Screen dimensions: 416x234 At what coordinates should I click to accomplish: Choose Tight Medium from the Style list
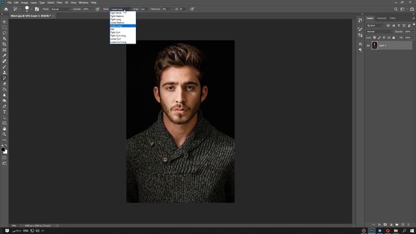click(x=123, y=16)
